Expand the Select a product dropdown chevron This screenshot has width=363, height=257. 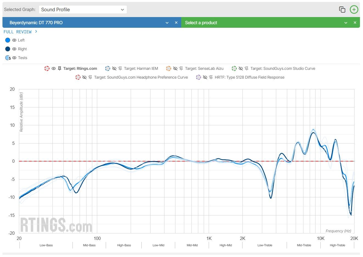(346, 23)
